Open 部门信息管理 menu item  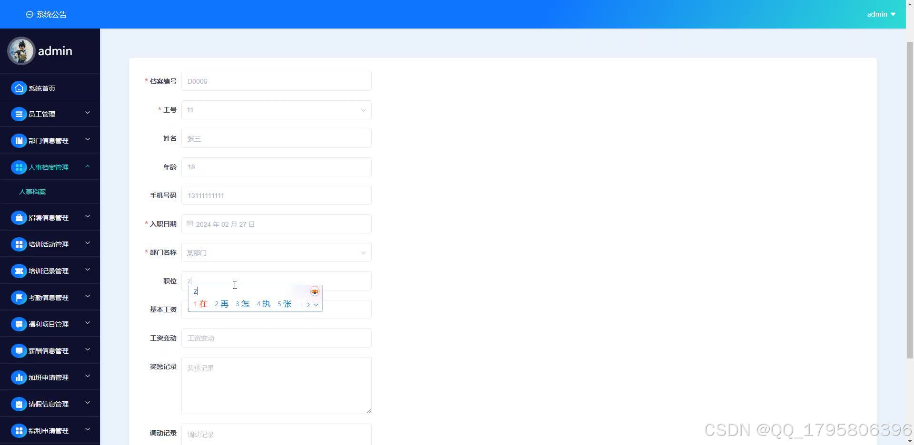pos(50,141)
